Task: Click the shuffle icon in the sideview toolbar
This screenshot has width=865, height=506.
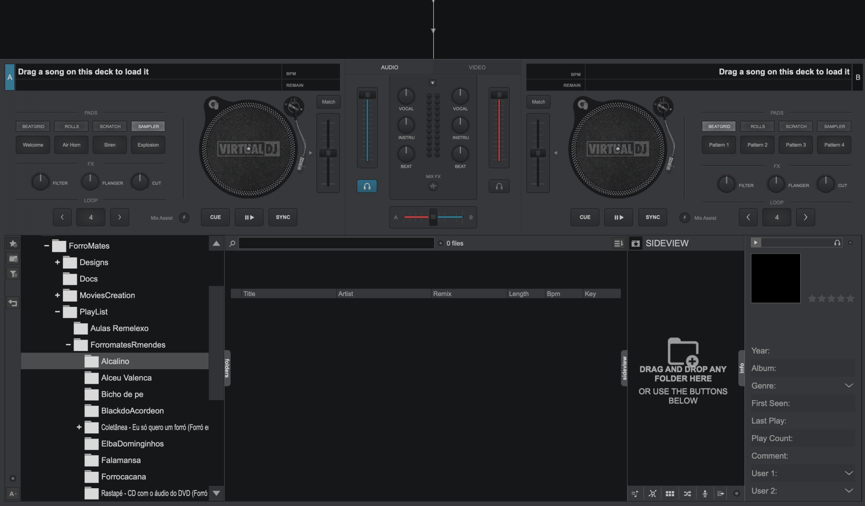Action: coord(687,493)
